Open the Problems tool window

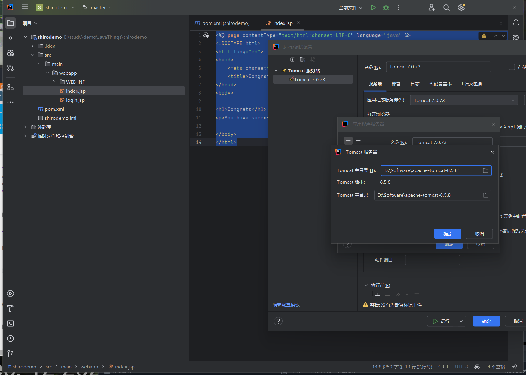(10, 338)
